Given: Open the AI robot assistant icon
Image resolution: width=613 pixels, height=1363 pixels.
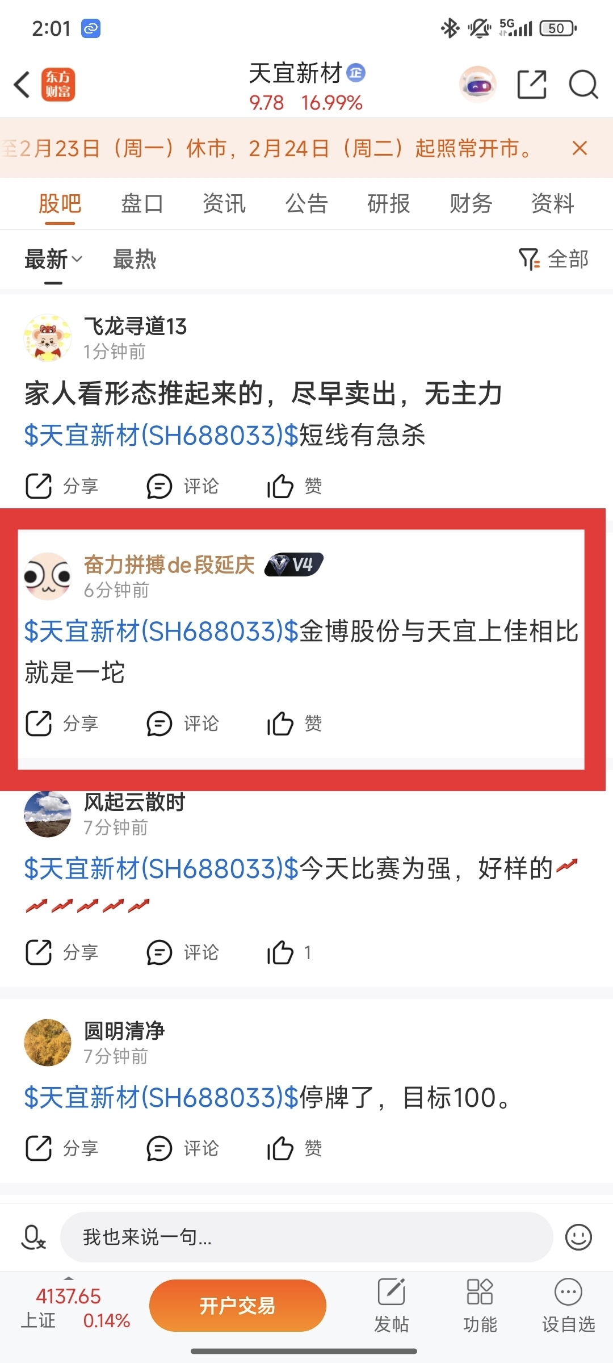Looking at the screenshot, I should [477, 85].
